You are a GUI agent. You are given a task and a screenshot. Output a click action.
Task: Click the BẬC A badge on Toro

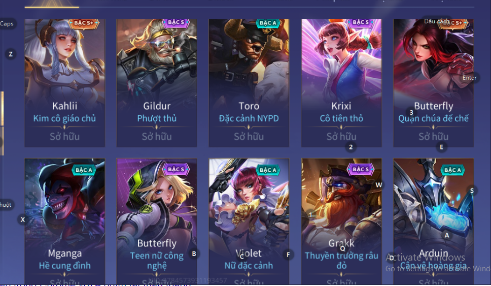[x=268, y=22]
